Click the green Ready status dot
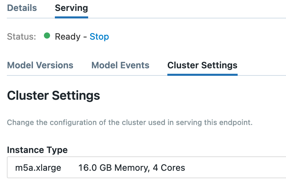Viewport: 286px width, 196px height. tap(47, 36)
